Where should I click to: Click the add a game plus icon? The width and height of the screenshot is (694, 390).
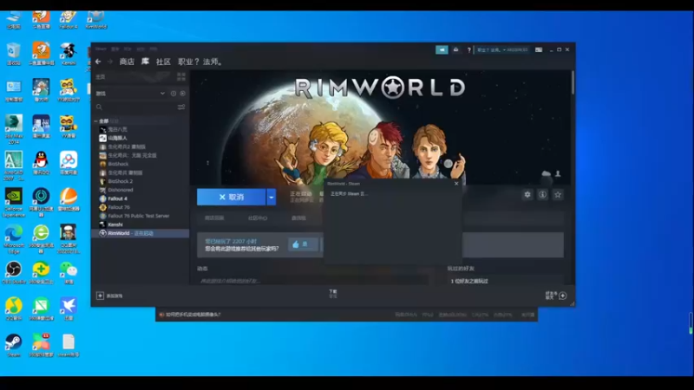pos(100,296)
